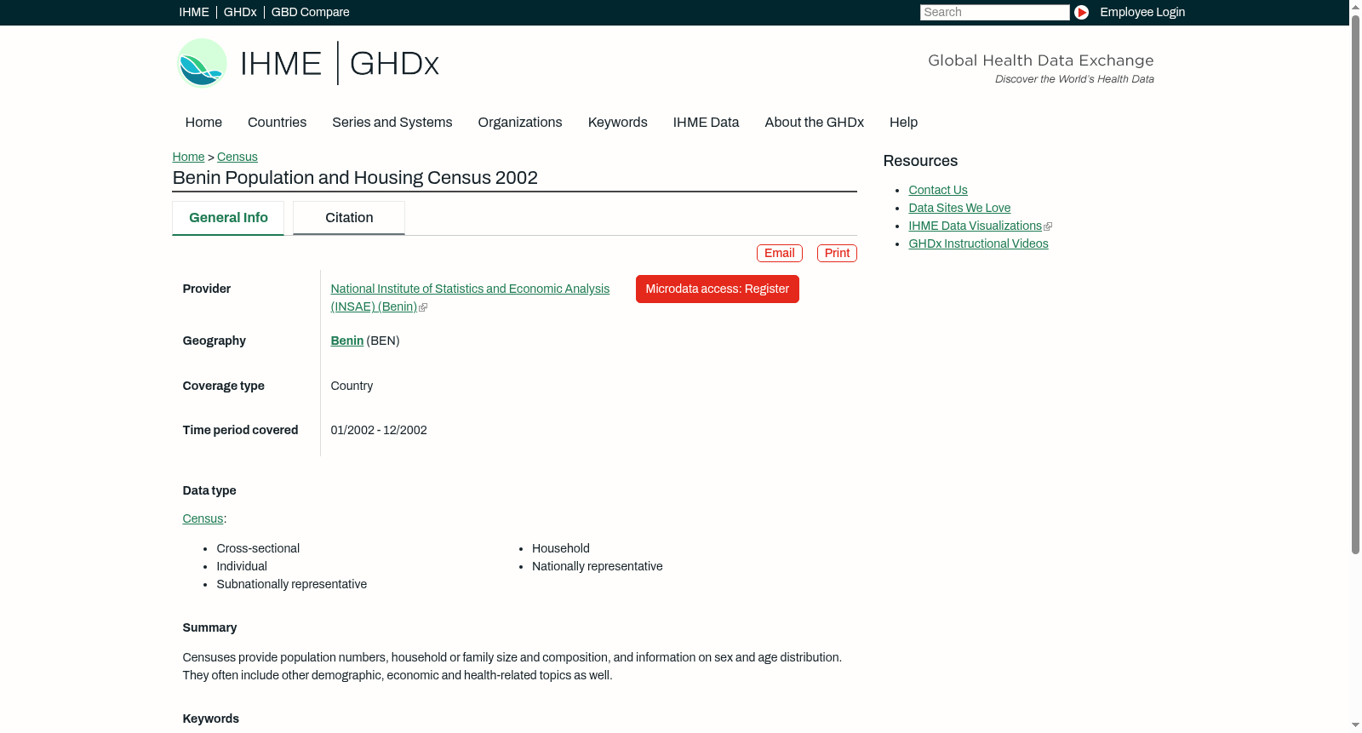Click the Resources heading
This screenshot has height=733, width=1362.
point(920,161)
